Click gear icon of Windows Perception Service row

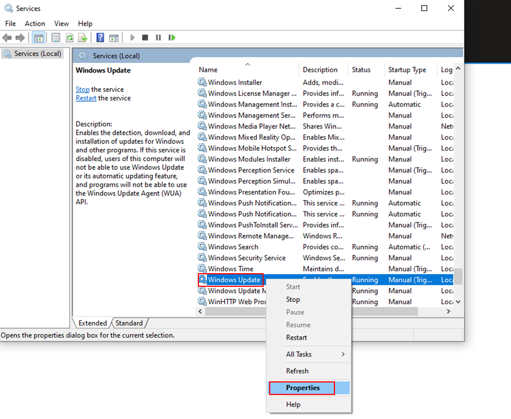coord(202,170)
